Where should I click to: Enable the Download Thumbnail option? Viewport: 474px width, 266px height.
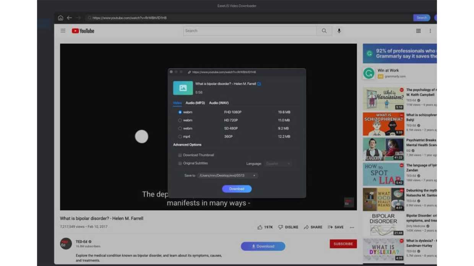coord(180,155)
